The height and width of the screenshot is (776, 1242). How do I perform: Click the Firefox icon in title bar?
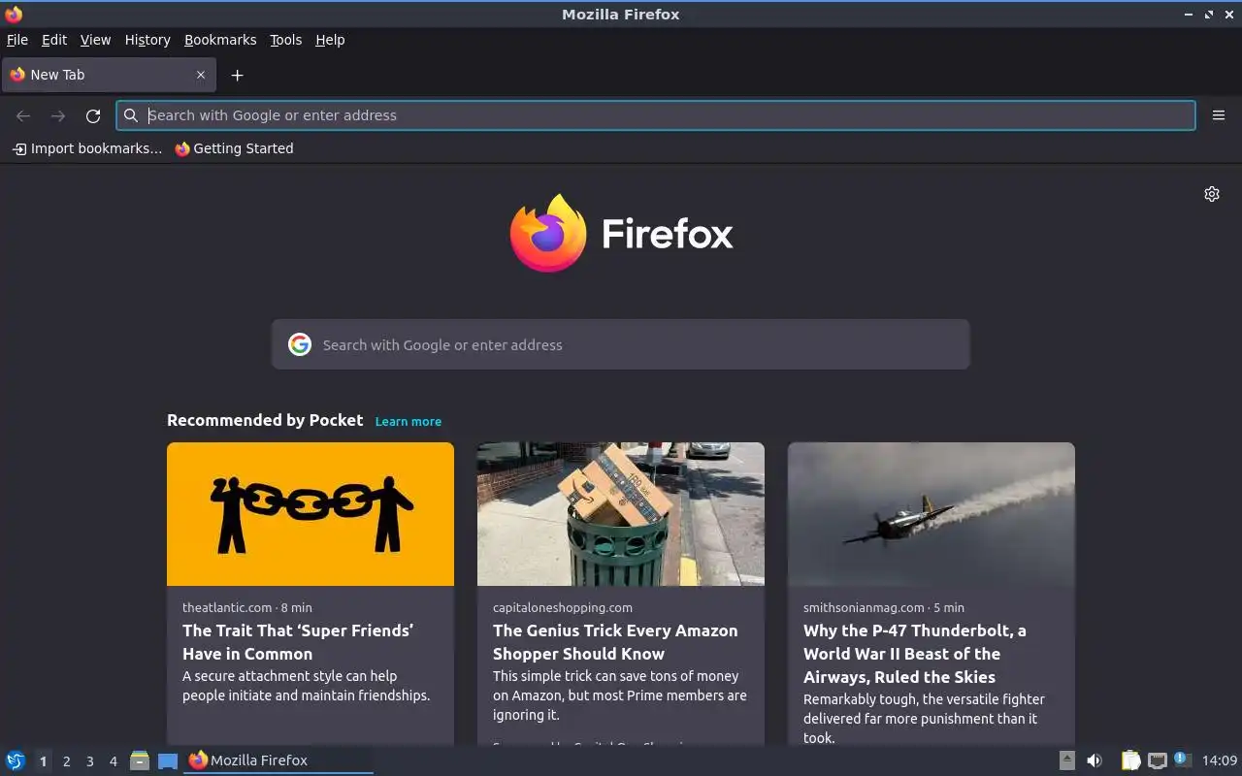[x=14, y=14]
